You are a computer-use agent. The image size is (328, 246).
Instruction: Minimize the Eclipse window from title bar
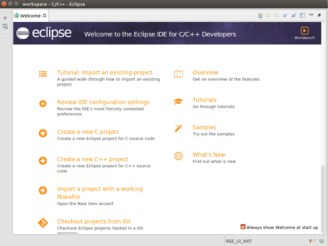click(10, 4)
